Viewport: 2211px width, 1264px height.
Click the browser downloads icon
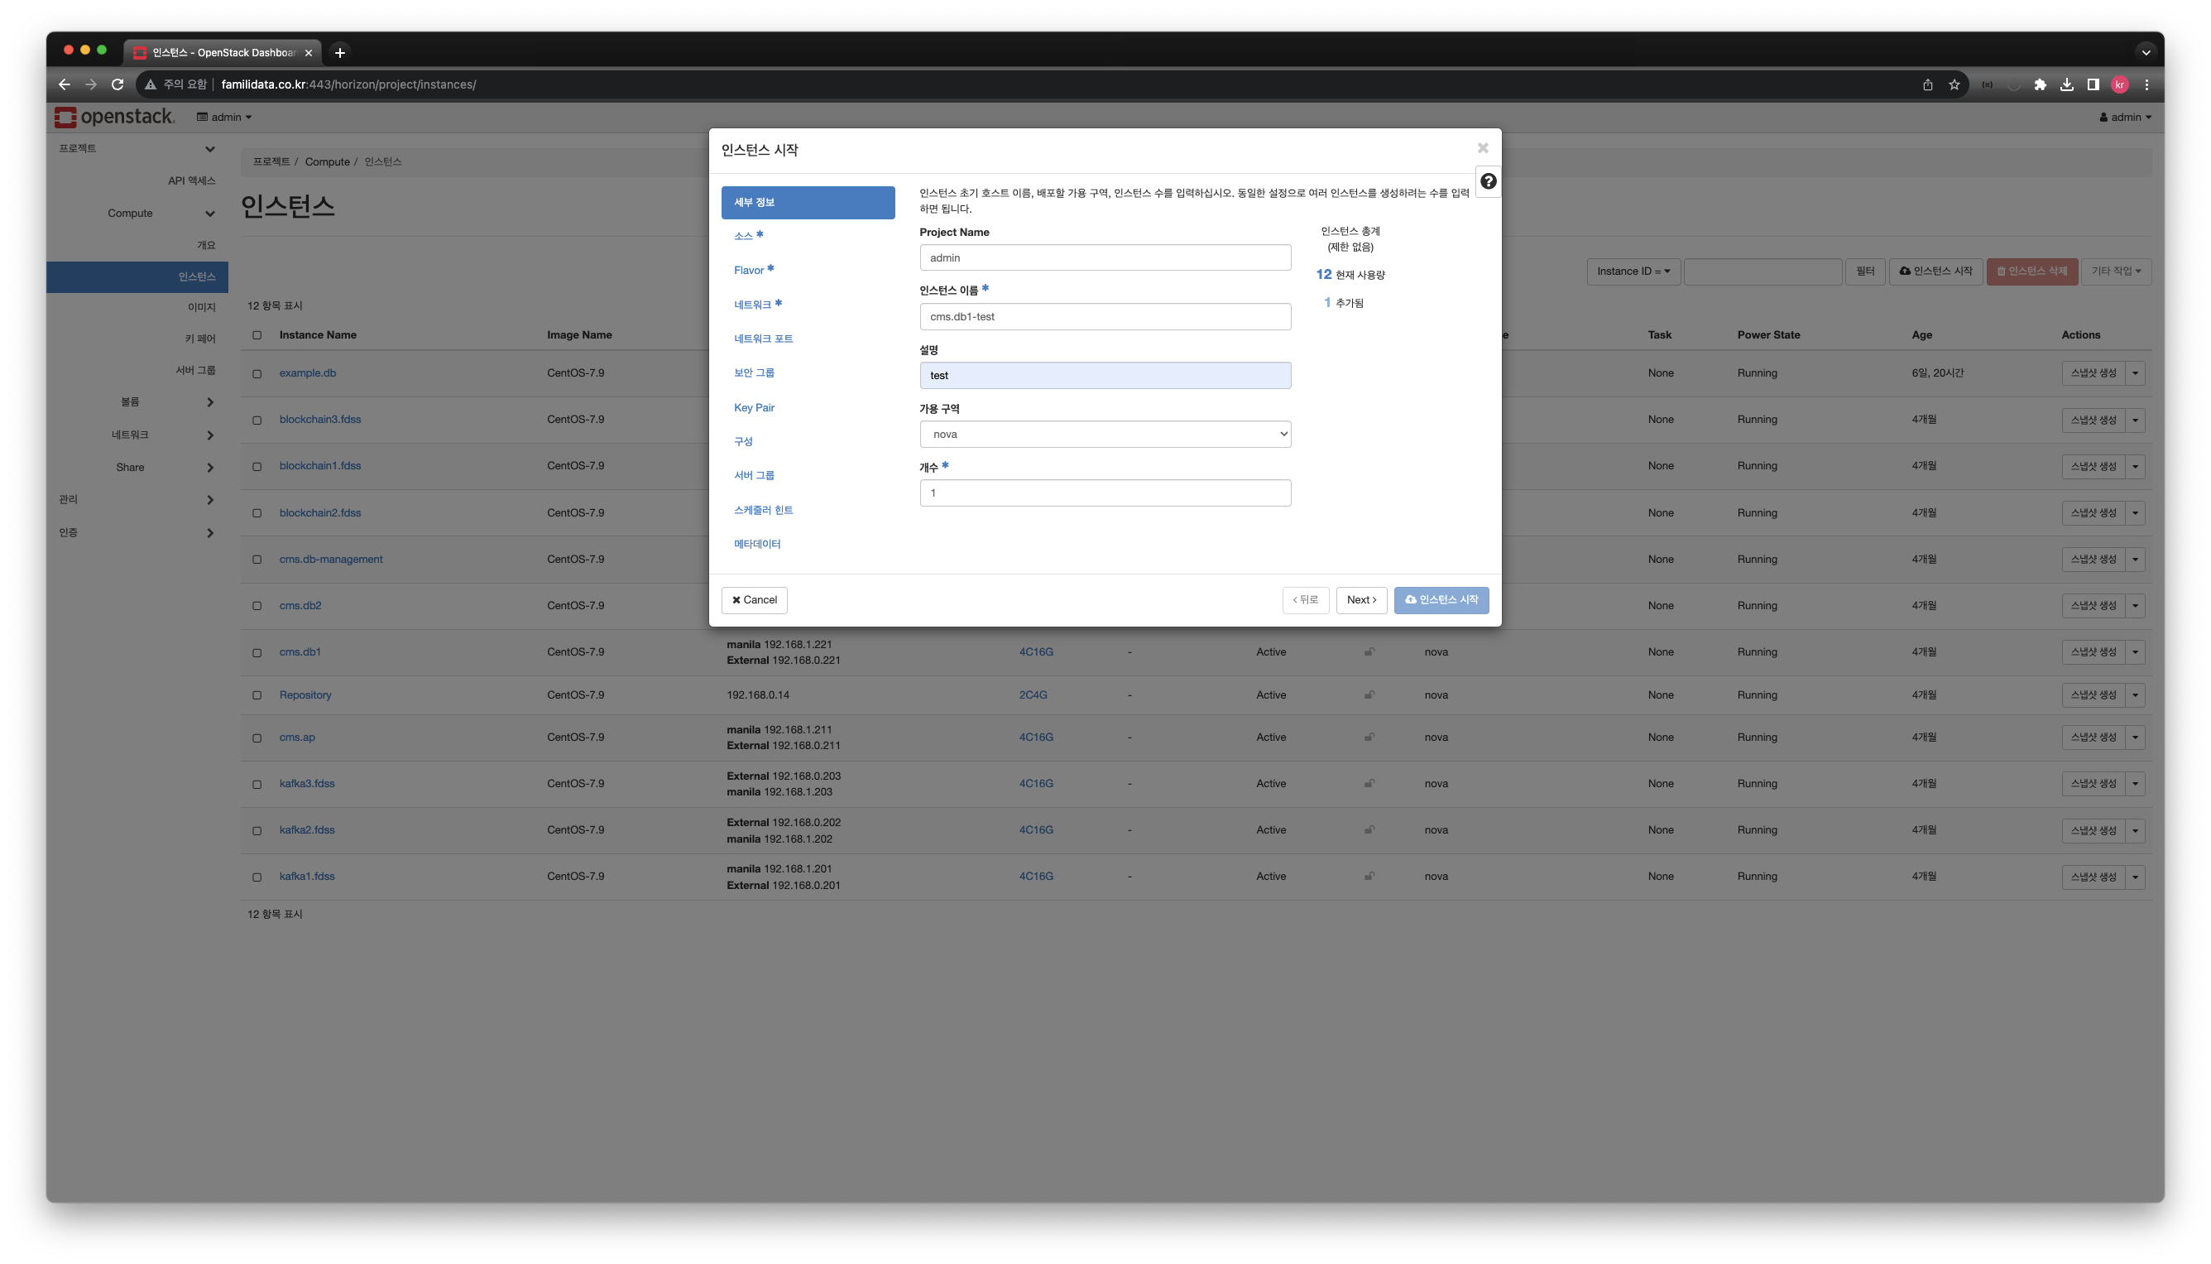tap(2066, 84)
